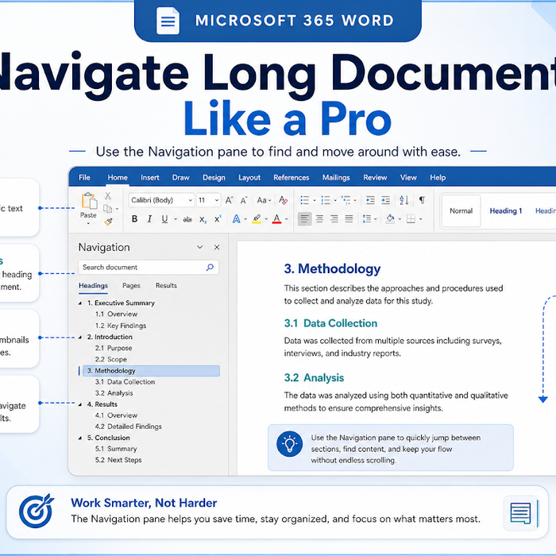Open the Paste options arrow
The image size is (556, 556).
[88, 224]
